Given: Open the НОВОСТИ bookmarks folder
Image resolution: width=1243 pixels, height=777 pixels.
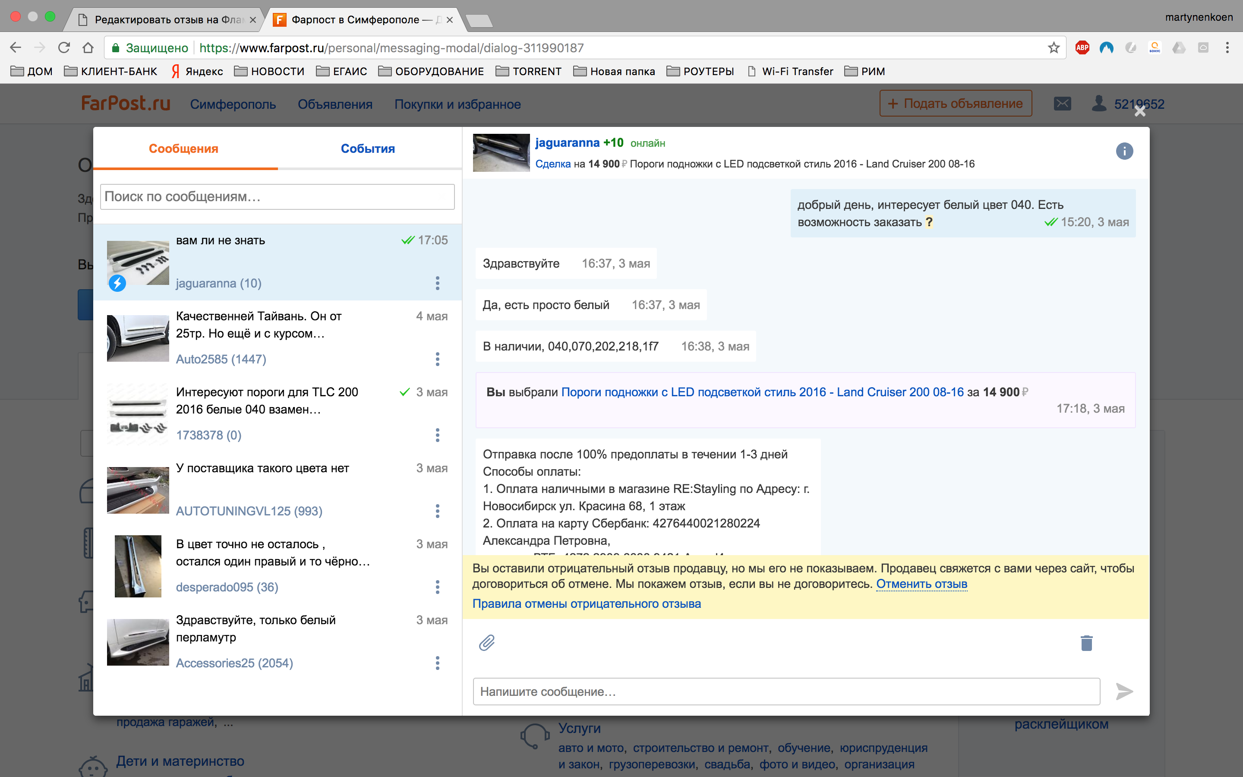Looking at the screenshot, I should coord(269,71).
